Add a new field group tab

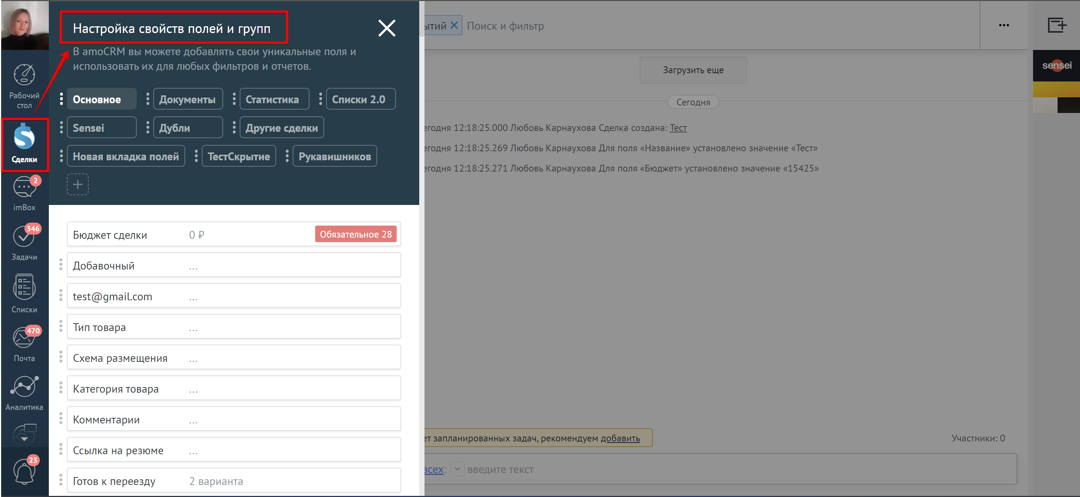77,184
